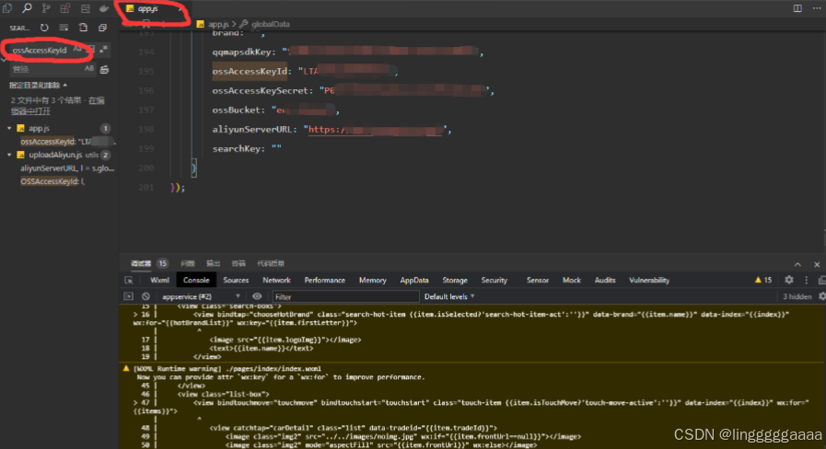826x449 pixels.
Task: Open DevTools vertical dots menu
Action: [x=806, y=280]
